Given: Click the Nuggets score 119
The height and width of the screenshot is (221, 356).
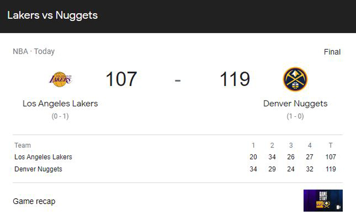Looking at the screenshot, I should tap(235, 79).
